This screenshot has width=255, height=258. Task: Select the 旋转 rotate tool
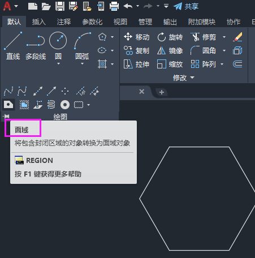170,37
